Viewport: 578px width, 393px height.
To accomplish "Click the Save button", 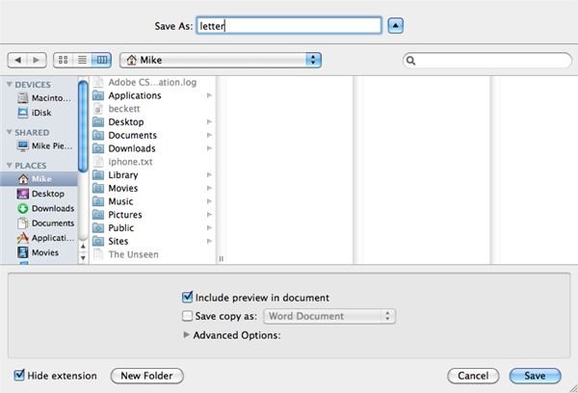I will point(535,376).
